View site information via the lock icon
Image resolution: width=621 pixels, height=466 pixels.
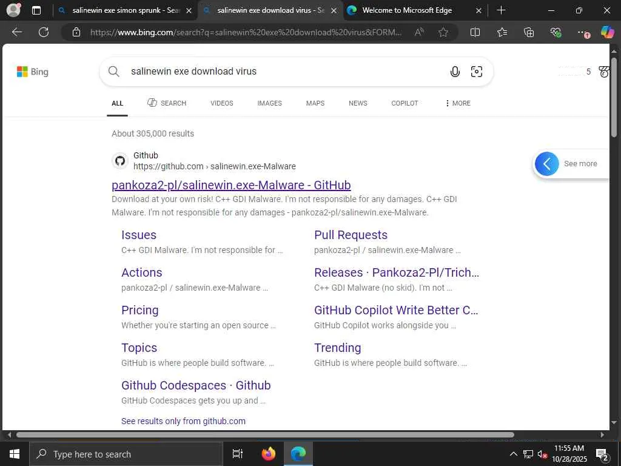pos(76,32)
